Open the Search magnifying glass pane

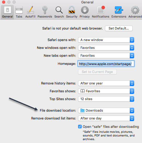[x=59, y=12]
